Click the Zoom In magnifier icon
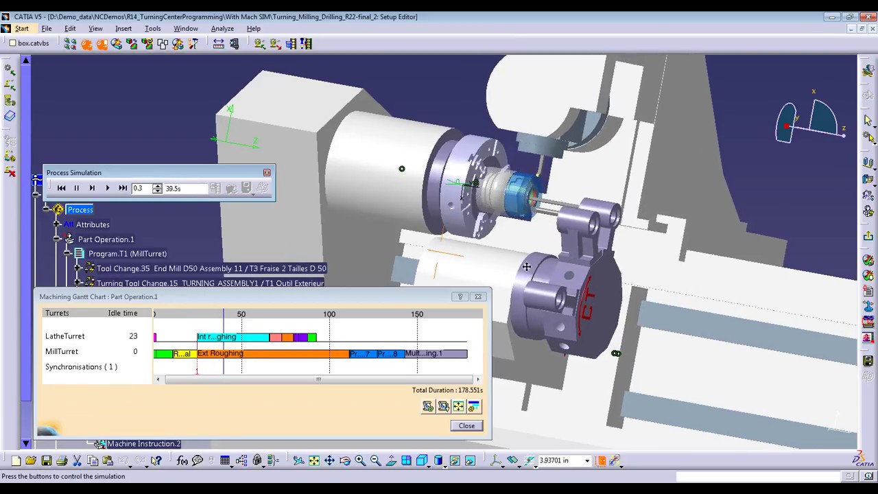The height and width of the screenshot is (494, 878). [360, 460]
